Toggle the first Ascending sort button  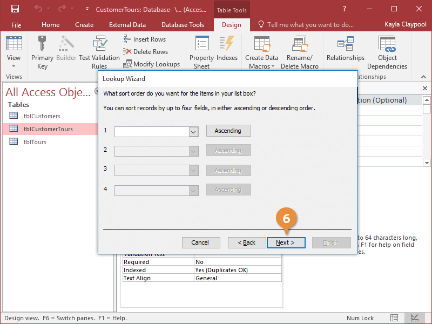[228, 131]
